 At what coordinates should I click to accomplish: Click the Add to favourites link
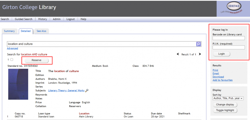(223, 80)
